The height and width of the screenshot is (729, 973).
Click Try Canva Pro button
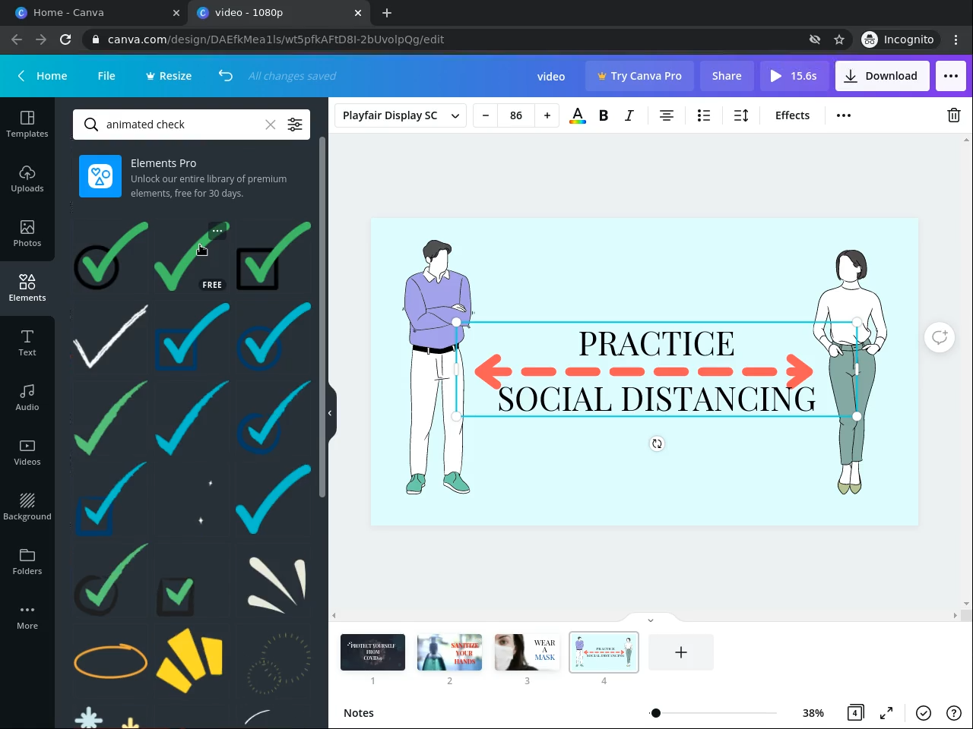(639, 76)
